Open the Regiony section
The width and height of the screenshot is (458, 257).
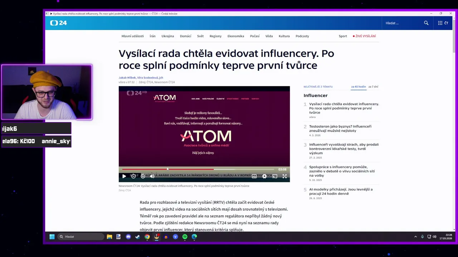click(x=215, y=36)
